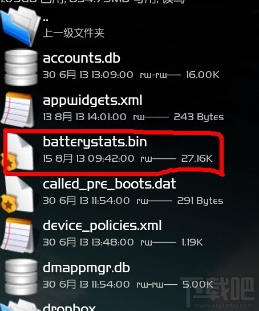
Task: Tap the appwidgets.xml notepad icon
Action: [17, 110]
